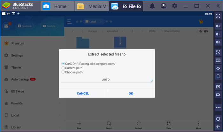Open the AUTO encoding dropdown
Image resolution: width=223 pixels, height=132 pixels.
tap(107, 80)
